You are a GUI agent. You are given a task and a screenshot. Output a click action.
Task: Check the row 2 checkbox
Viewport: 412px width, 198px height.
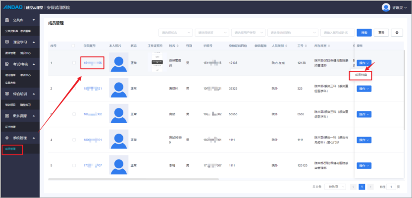[x=74, y=89]
